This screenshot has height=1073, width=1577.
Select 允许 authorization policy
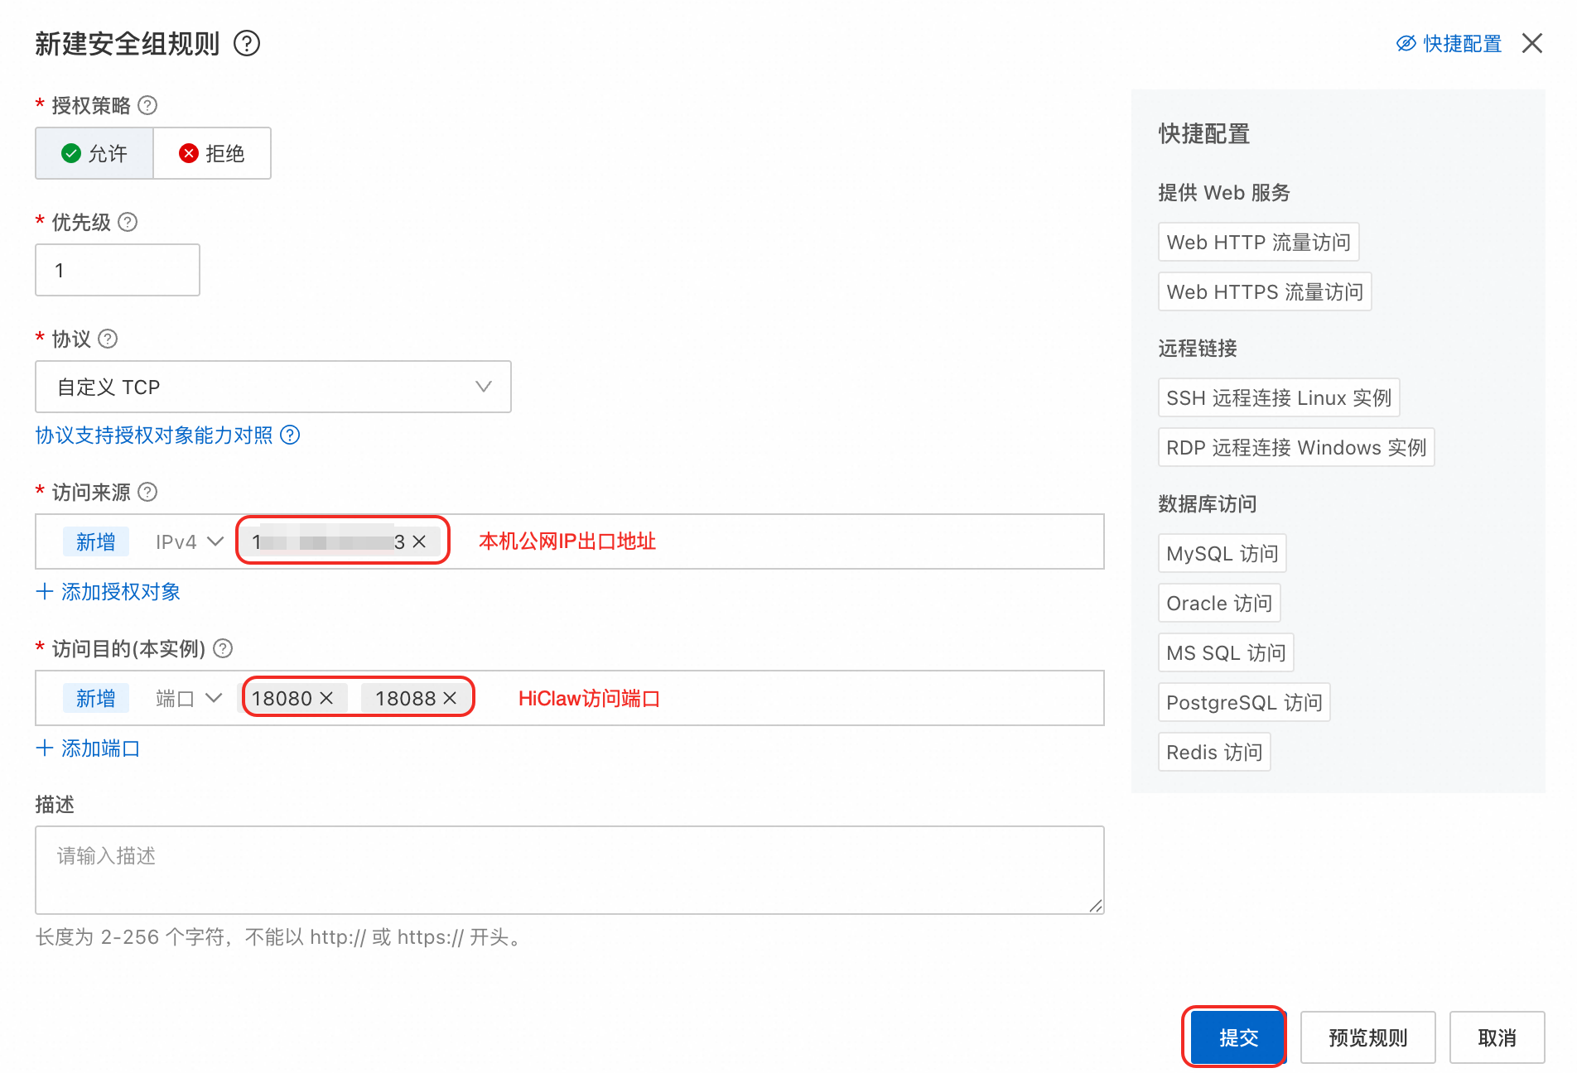pos(94,153)
